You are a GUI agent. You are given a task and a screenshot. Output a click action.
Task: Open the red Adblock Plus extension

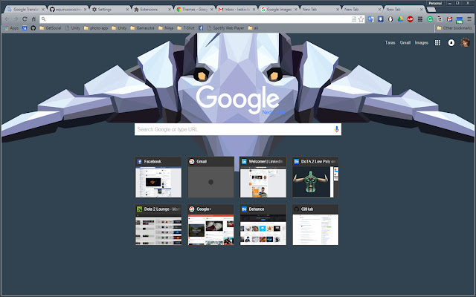point(410,19)
